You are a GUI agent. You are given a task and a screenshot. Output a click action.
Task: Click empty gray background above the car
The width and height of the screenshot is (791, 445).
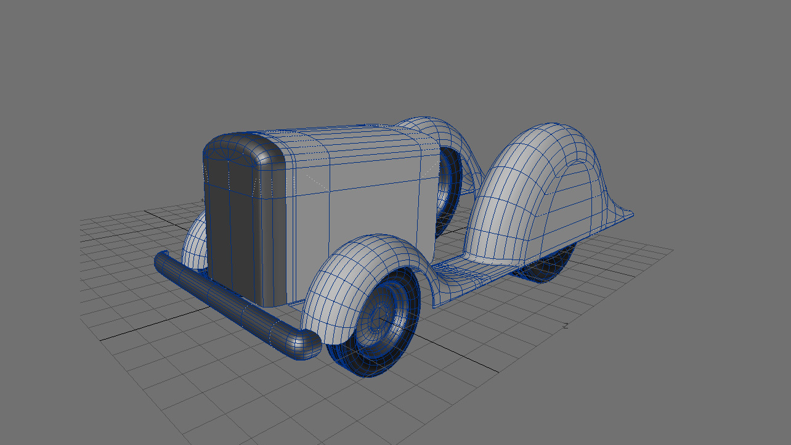point(394,55)
